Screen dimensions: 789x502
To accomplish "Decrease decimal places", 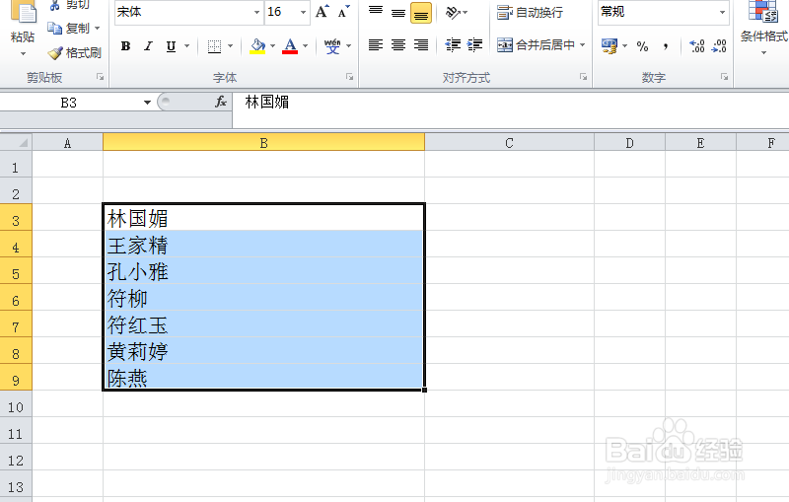I will (719, 46).
